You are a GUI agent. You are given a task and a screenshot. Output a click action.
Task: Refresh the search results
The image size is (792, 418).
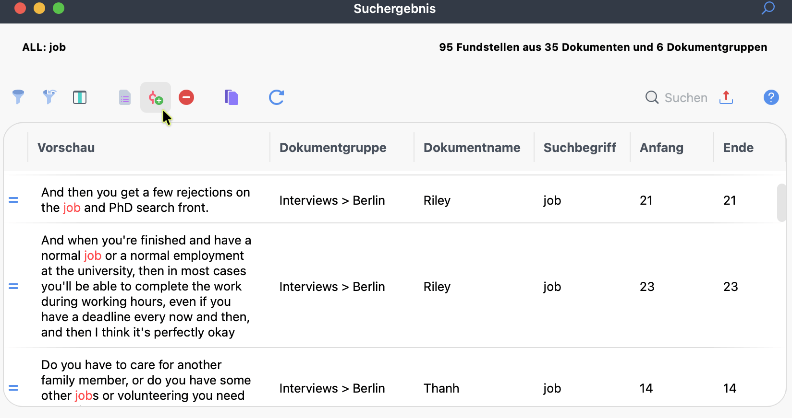277,97
